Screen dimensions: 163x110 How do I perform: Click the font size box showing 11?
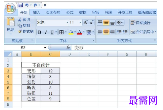pyautogui.click(x=74, y=22)
